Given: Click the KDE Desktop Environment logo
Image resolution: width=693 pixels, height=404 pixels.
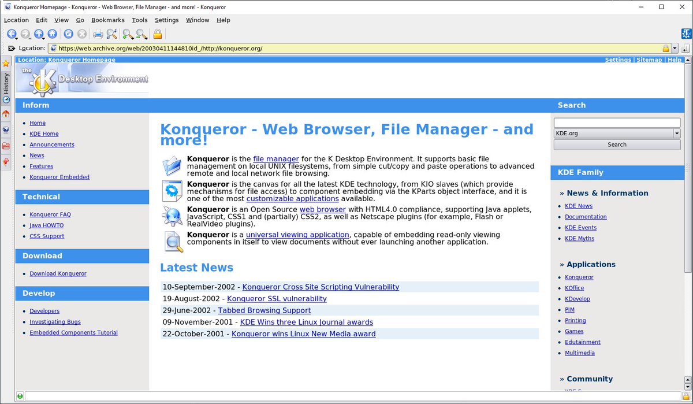Looking at the screenshot, I should (x=83, y=79).
